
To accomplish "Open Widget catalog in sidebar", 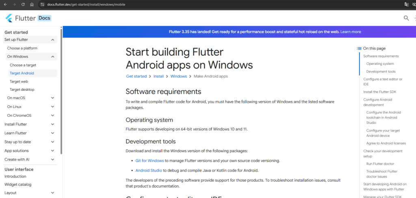I will pos(18,185).
